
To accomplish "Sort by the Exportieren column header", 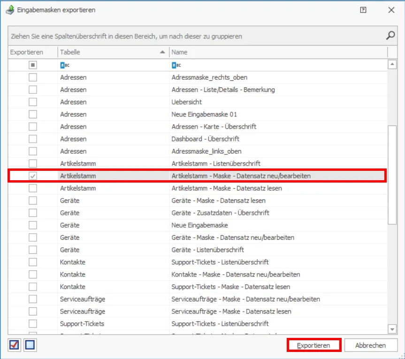I will [x=33, y=52].
